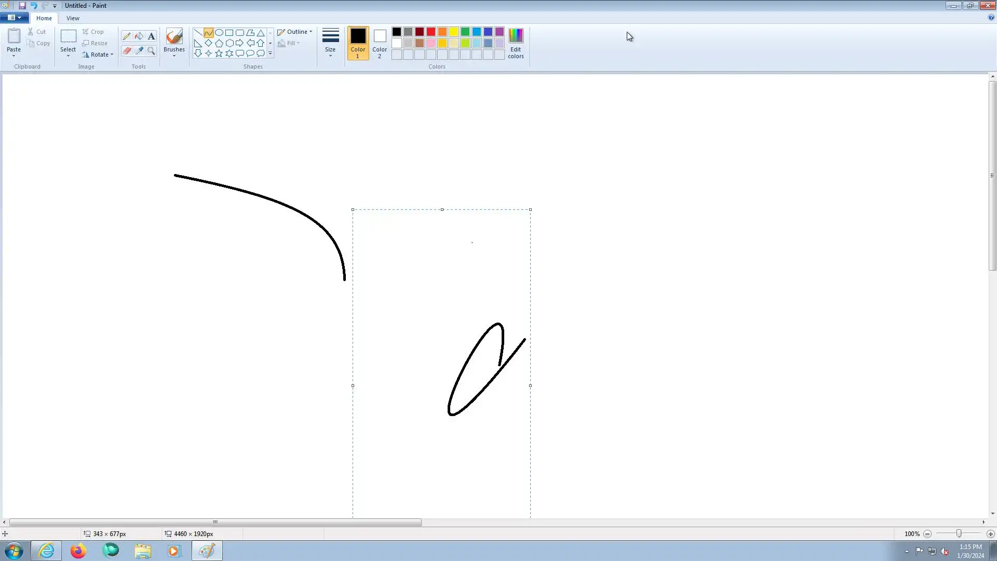Select the Pencil tool
The height and width of the screenshot is (561, 997).
(x=127, y=36)
